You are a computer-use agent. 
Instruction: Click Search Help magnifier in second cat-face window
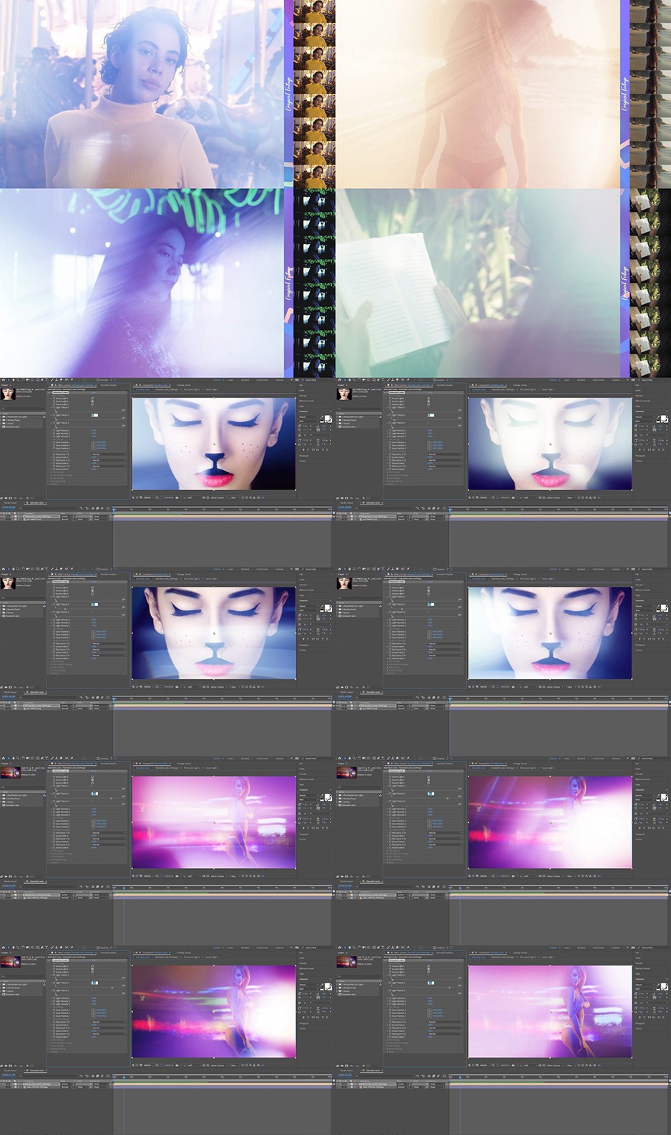coord(638,380)
